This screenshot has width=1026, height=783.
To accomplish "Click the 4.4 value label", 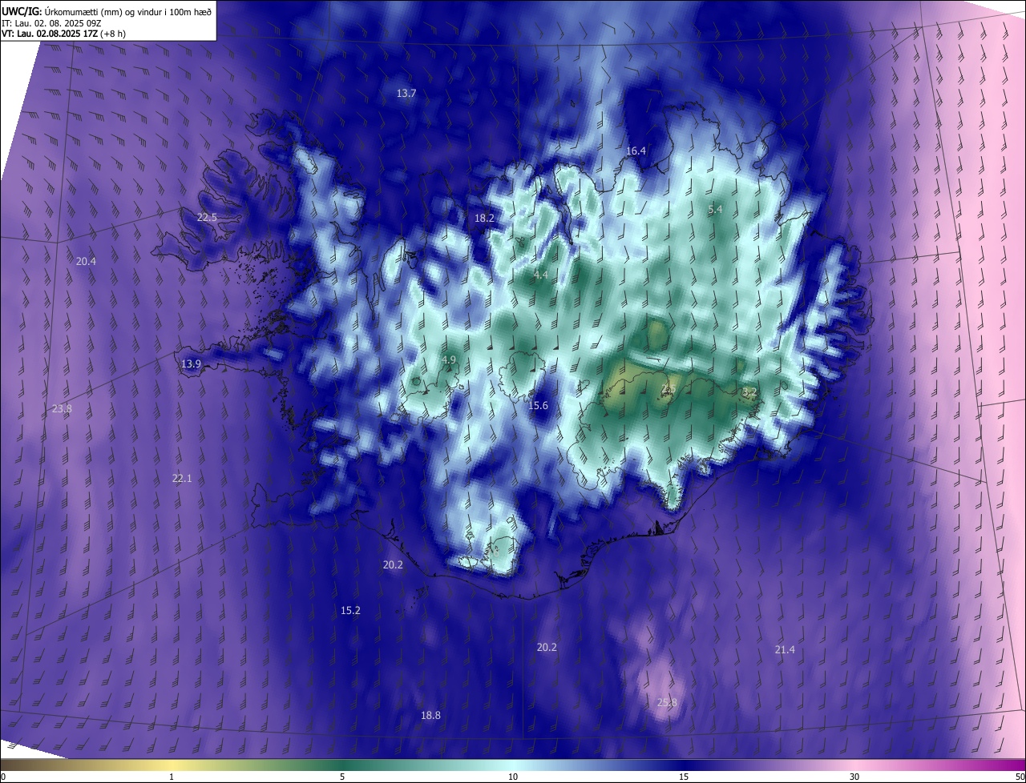I will pos(541,275).
